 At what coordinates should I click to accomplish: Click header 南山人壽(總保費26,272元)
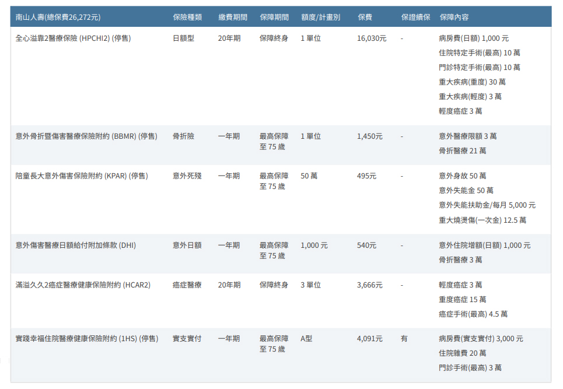[x=58, y=17]
